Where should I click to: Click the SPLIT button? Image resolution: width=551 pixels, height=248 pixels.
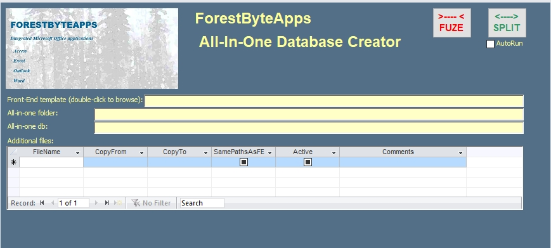click(507, 23)
